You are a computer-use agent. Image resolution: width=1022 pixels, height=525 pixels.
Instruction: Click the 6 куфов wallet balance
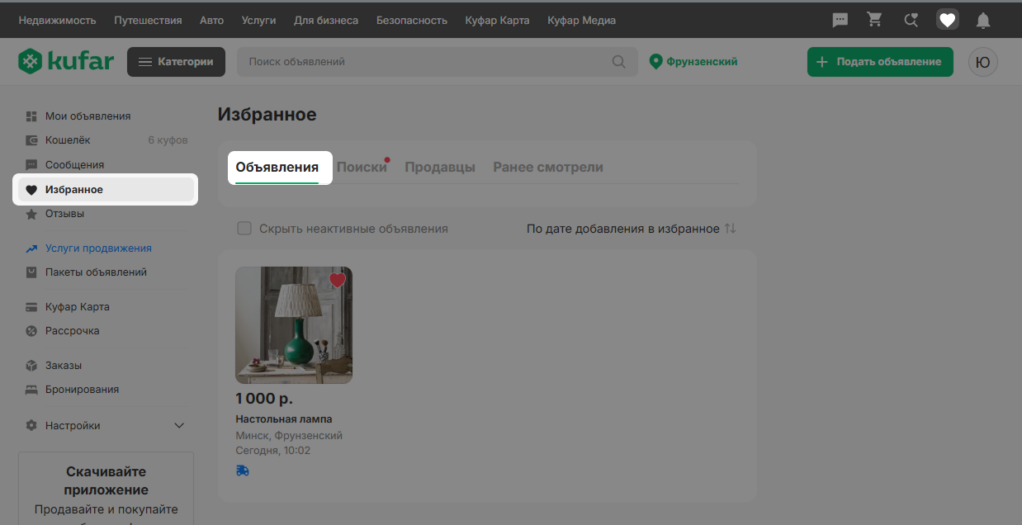(168, 140)
